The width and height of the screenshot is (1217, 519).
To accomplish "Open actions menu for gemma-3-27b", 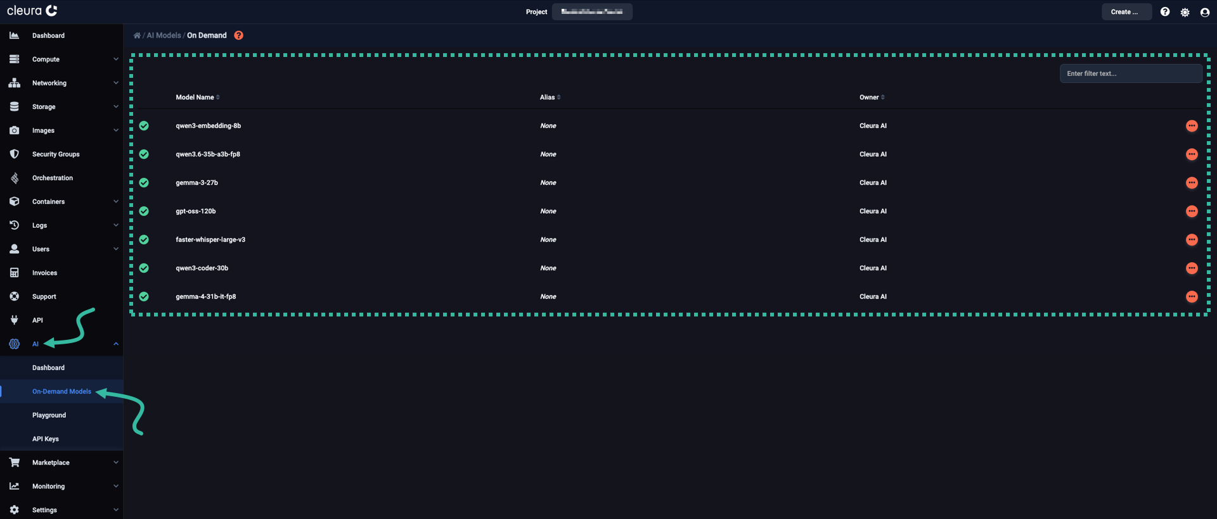I will pyautogui.click(x=1192, y=183).
